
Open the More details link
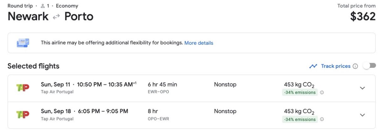pyautogui.click(x=199, y=43)
